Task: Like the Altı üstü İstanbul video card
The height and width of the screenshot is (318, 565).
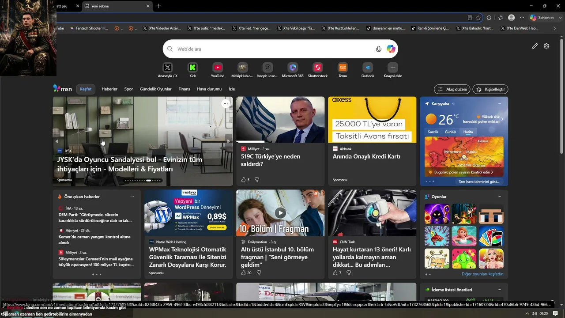Action: tap(243, 273)
